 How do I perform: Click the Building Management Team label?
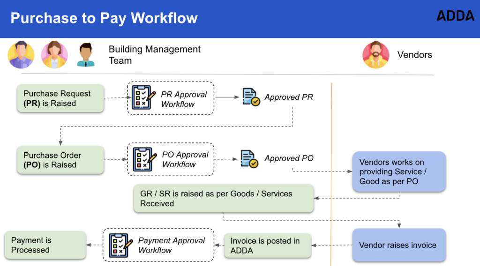pyautogui.click(x=155, y=55)
